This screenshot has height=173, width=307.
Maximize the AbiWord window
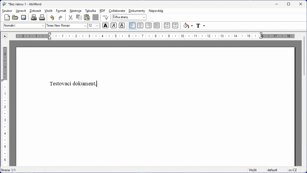click(289, 4)
